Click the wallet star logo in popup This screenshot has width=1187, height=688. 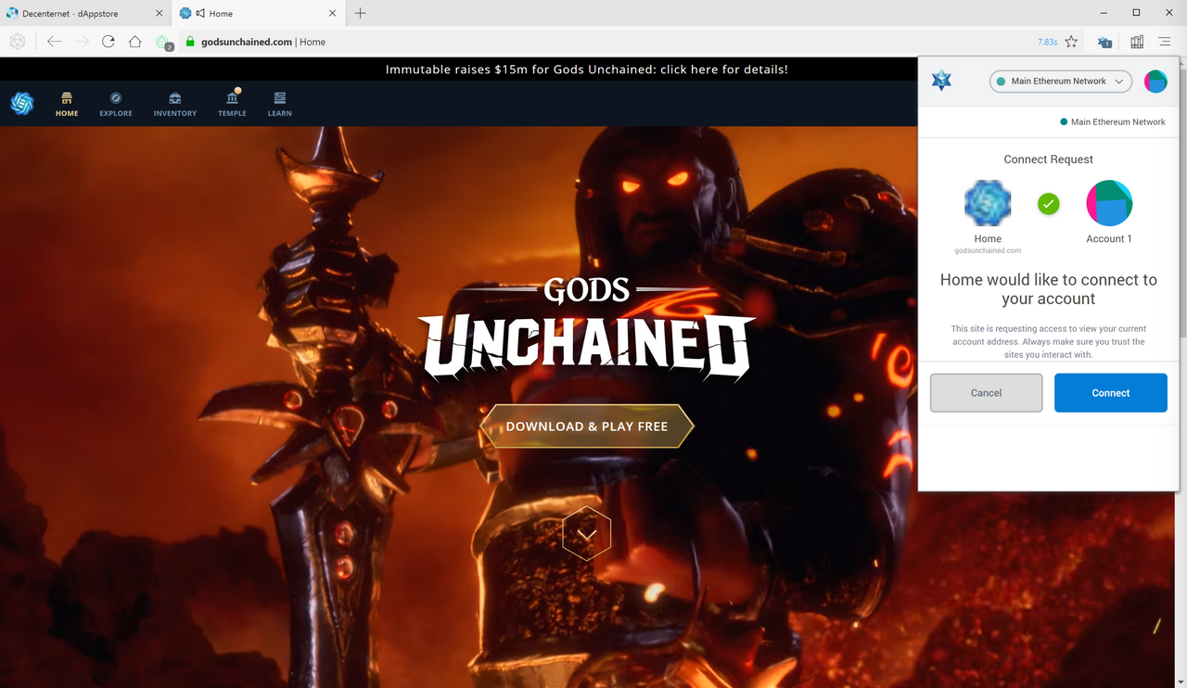coord(941,81)
